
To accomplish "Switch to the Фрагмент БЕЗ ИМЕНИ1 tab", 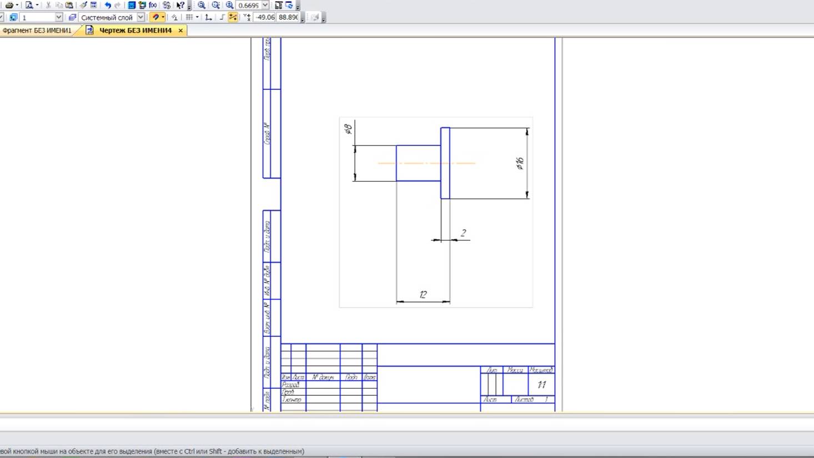I will (37, 31).
